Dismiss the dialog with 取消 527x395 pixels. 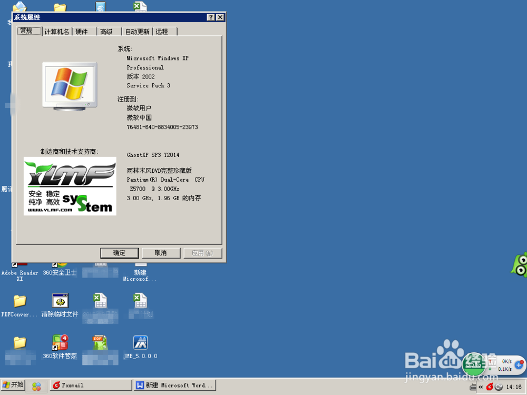pos(161,253)
